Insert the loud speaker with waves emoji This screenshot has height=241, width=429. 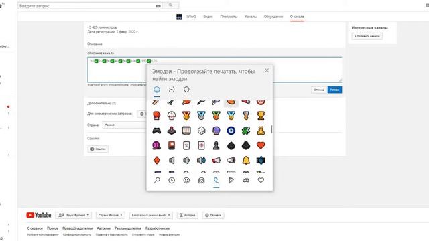pos(201,160)
